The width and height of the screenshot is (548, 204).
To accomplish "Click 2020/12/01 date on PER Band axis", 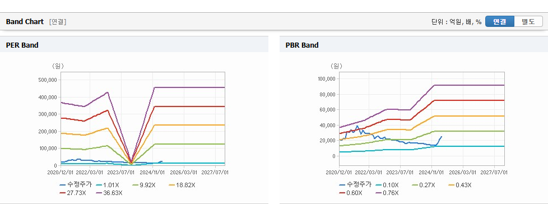I will 61,172.
